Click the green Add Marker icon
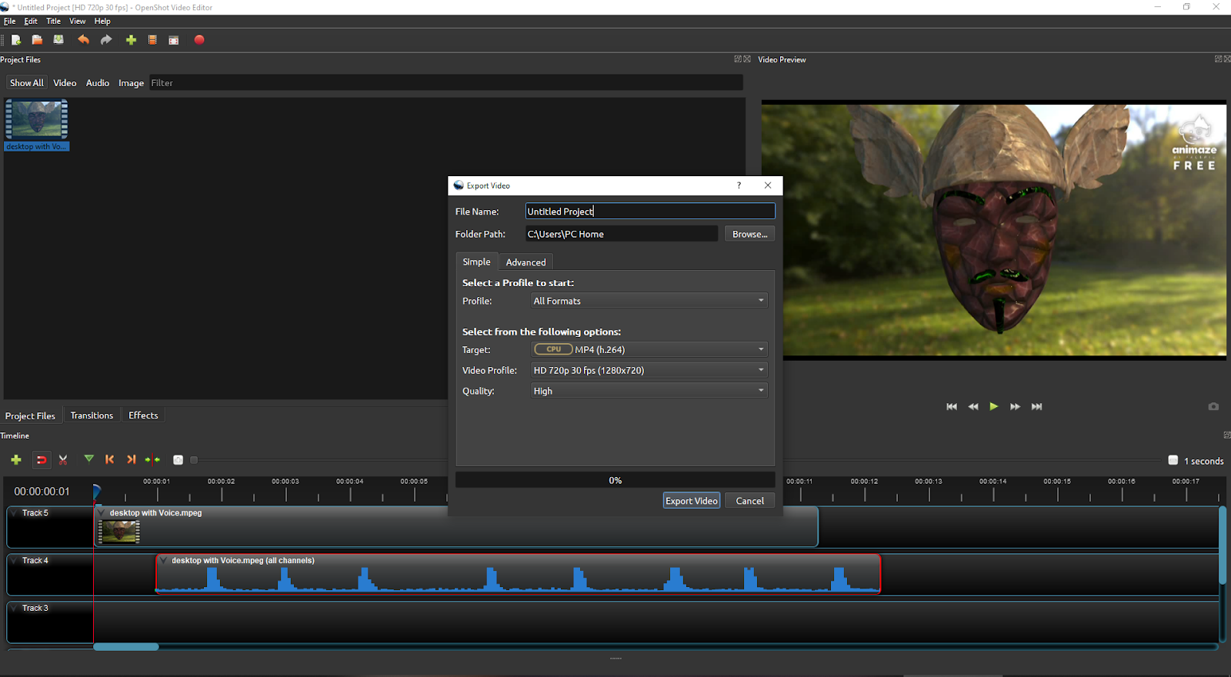The width and height of the screenshot is (1231, 677). [x=89, y=459]
